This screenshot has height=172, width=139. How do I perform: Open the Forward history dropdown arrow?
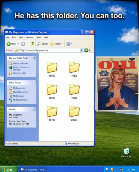[x=28, y=44]
